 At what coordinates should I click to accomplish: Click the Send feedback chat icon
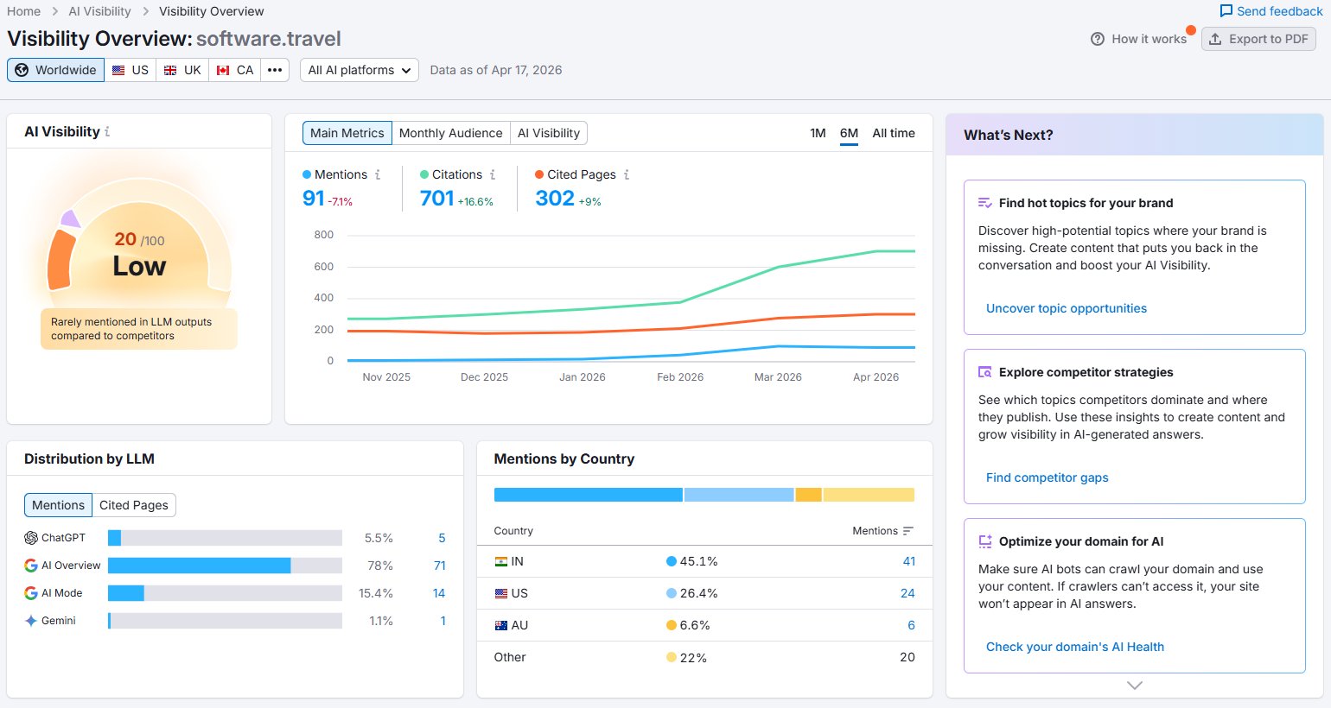pos(1226,11)
